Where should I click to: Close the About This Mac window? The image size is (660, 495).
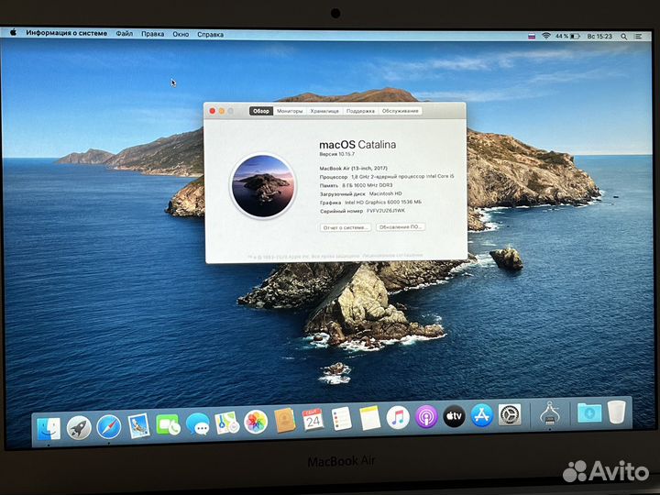point(212,111)
